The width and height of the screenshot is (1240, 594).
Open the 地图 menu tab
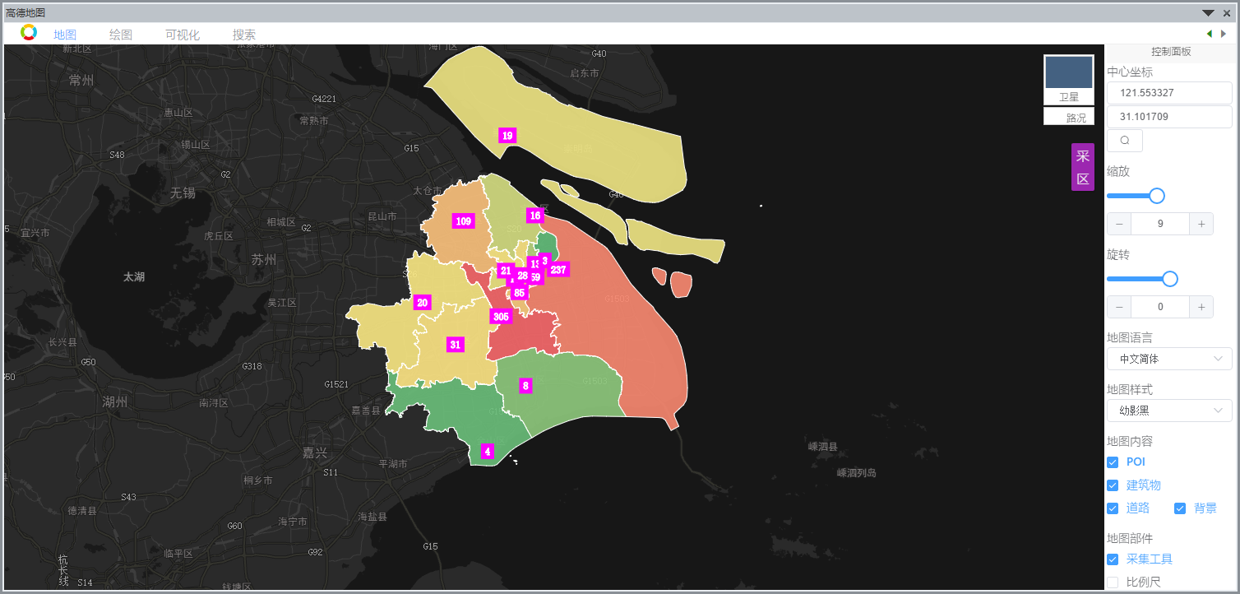[x=65, y=35]
